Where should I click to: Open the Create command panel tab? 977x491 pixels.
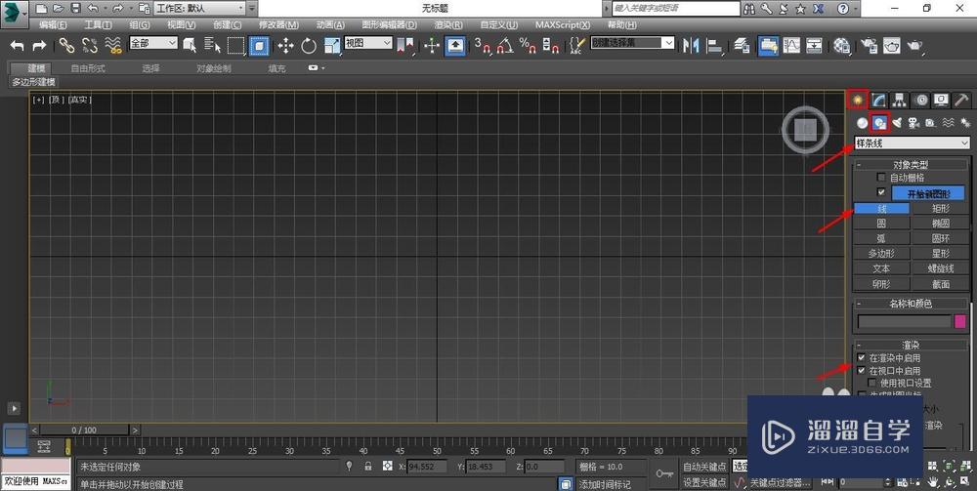click(858, 100)
